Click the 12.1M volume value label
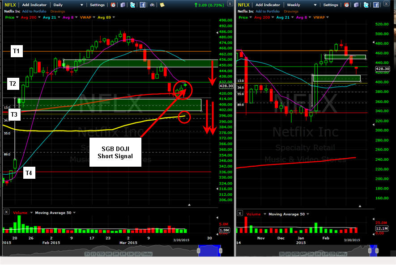Screen dimensions: 396x265 coord(382,228)
